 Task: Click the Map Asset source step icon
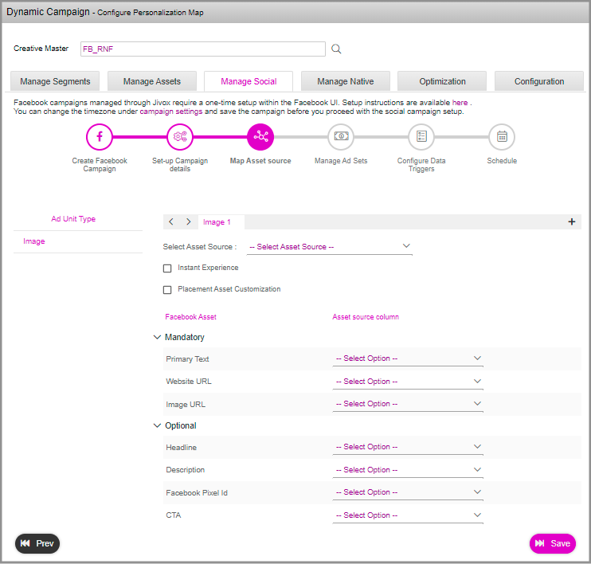[260, 136]
